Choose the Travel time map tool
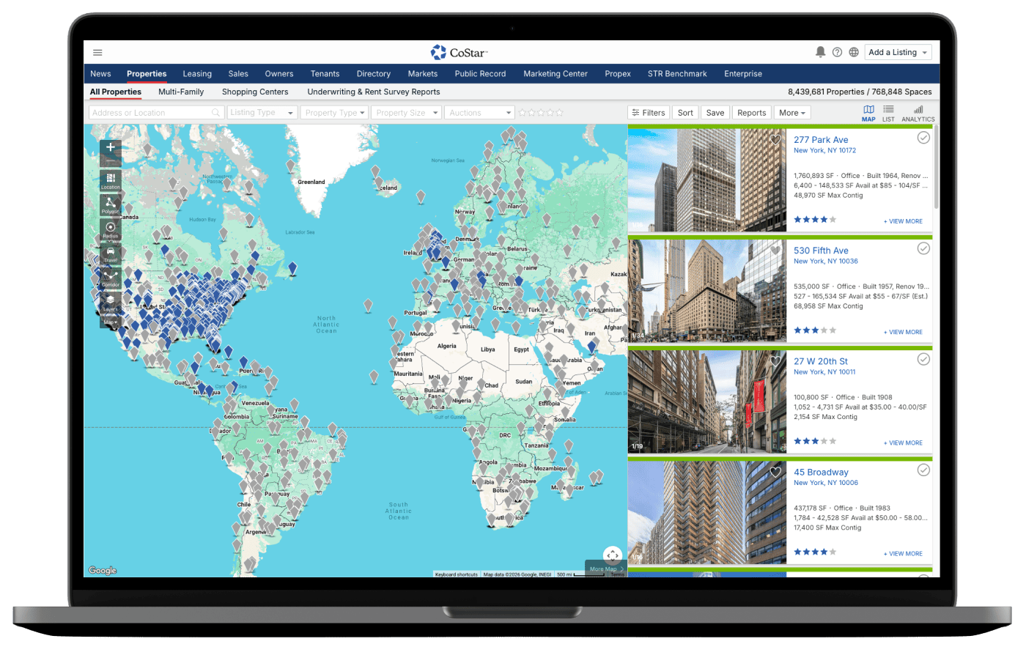The width and height of the screenshot is (1026, 655). [x=110, y=253]
